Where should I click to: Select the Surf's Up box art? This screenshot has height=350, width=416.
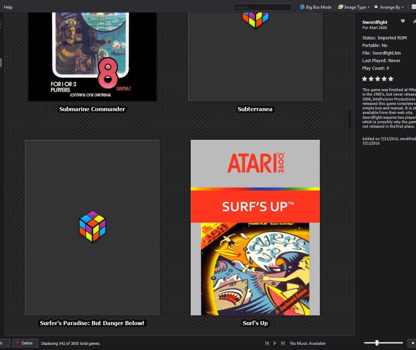(255, 227)
